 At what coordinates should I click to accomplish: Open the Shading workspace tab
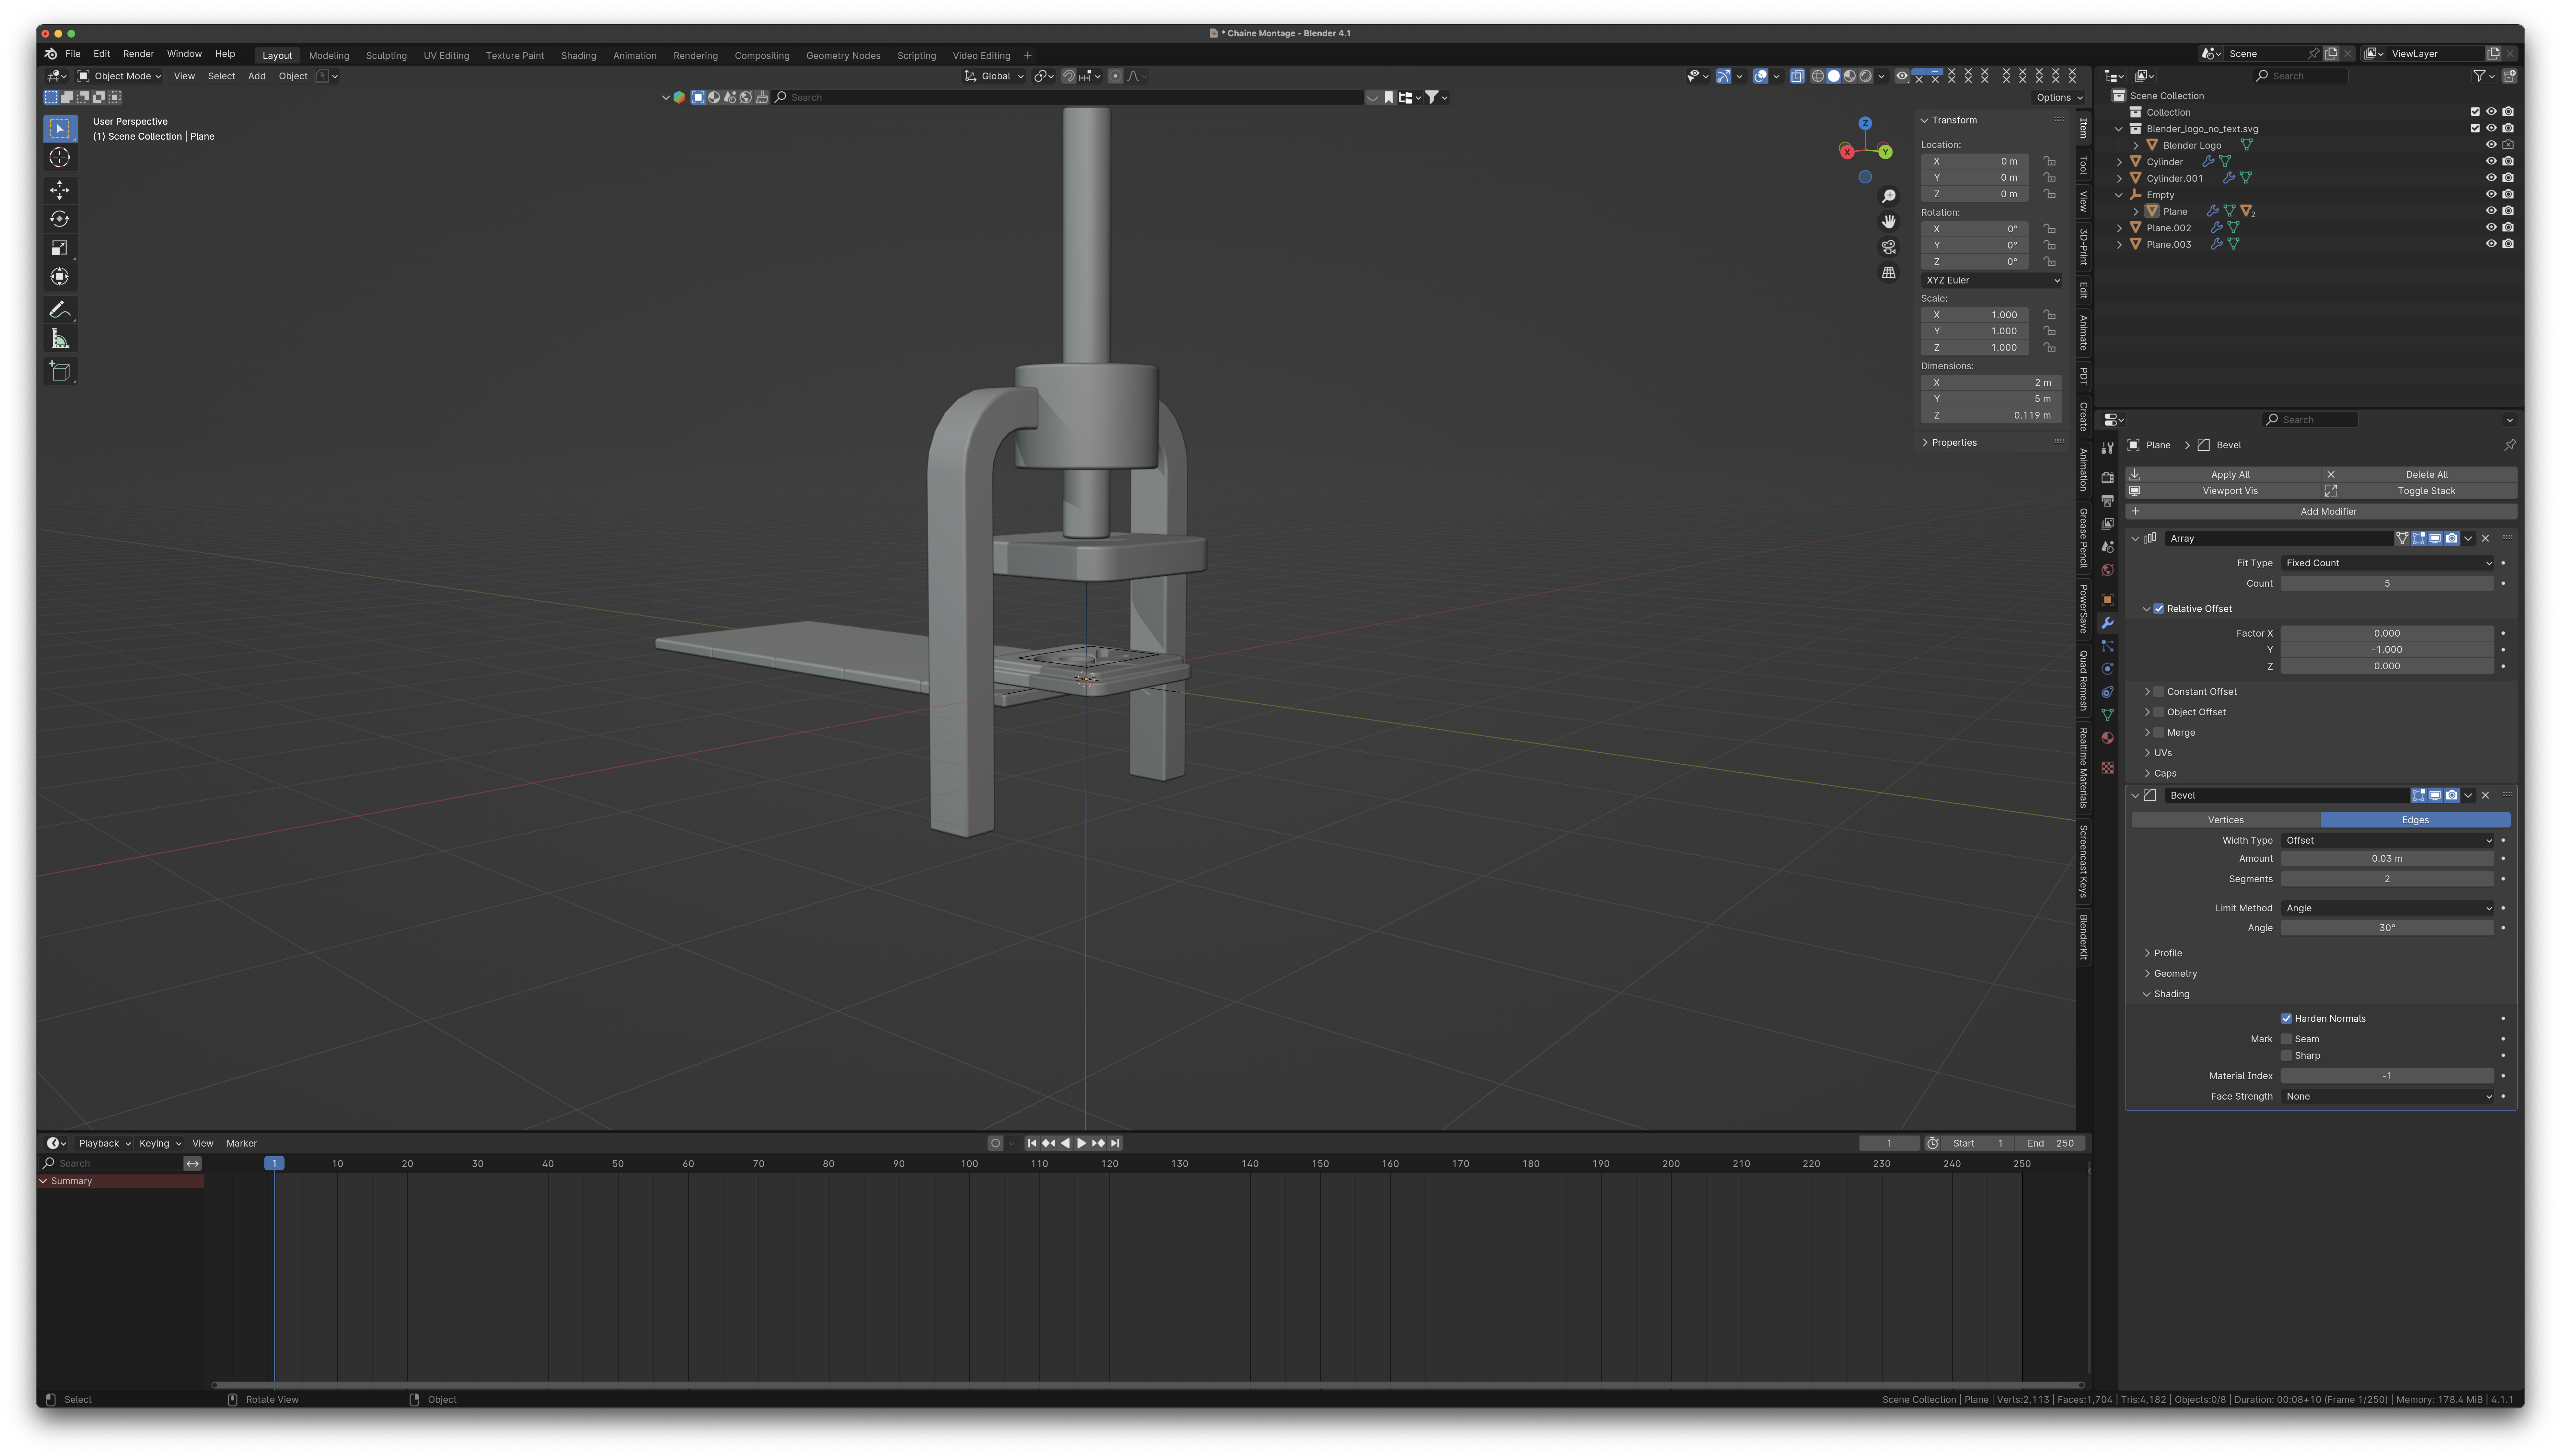(x=578, y=56)
